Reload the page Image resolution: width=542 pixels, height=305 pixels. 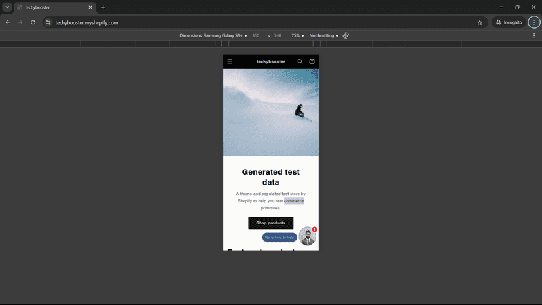point(33,22)
